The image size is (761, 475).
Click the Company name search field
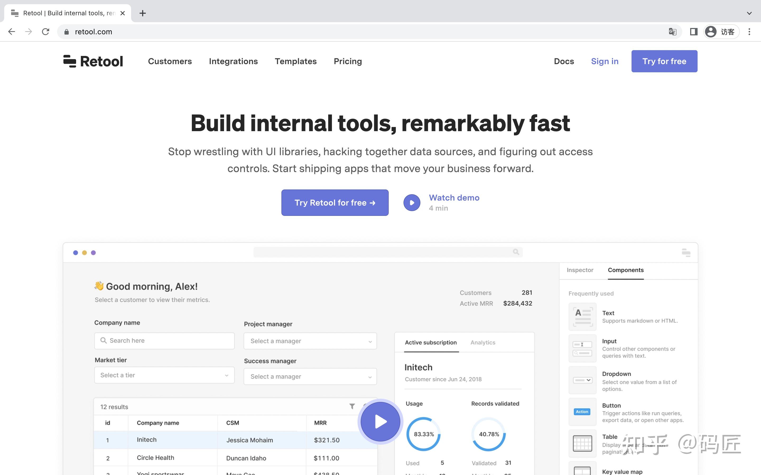coord(164,340)
